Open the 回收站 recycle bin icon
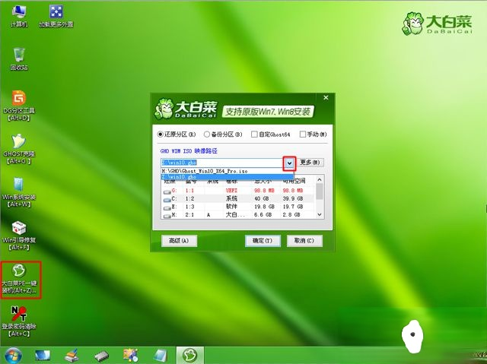Image resolution: width=487 pixels, height=364 pixels. (19, 59)
